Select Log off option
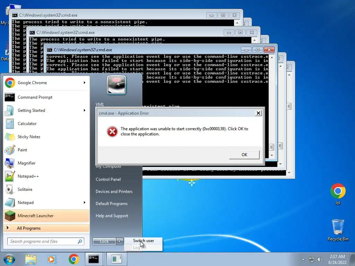The height and width of the screenshot is (266, 355). (143, 247)
